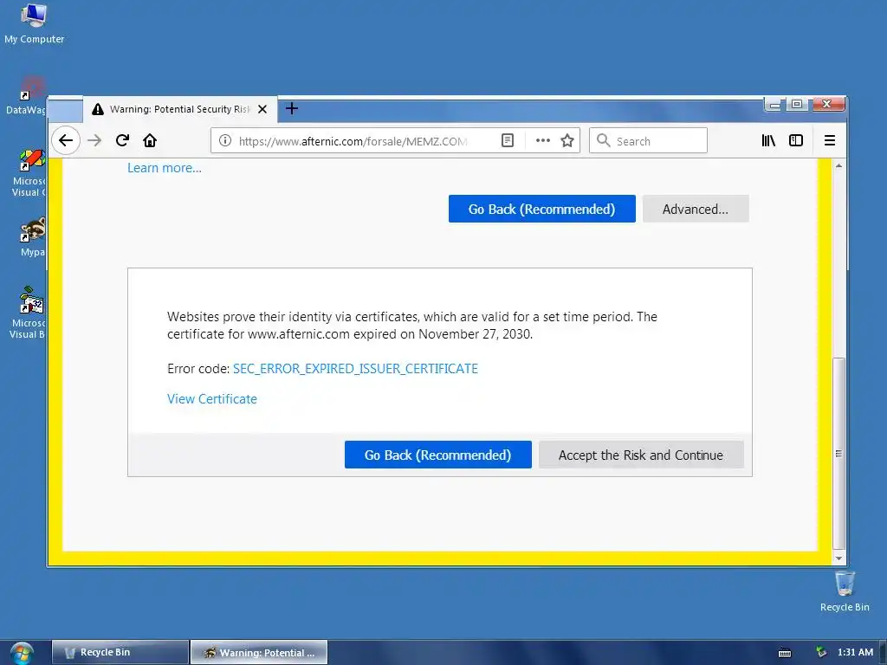This screenshot has height=665, width=887.
Task: Open page actions three-dot menu
Action: (542, 141)
